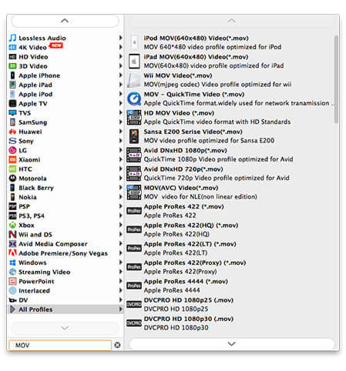Click the Apple TV icon
Image resolution: width=346 pixels, height=371 pixels.
(x=12, y=103)
